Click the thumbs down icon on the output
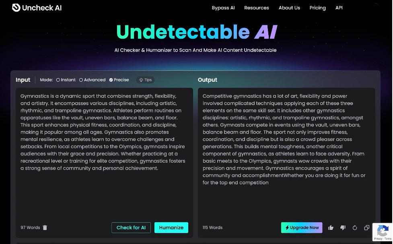 click(x=343, y=227)
